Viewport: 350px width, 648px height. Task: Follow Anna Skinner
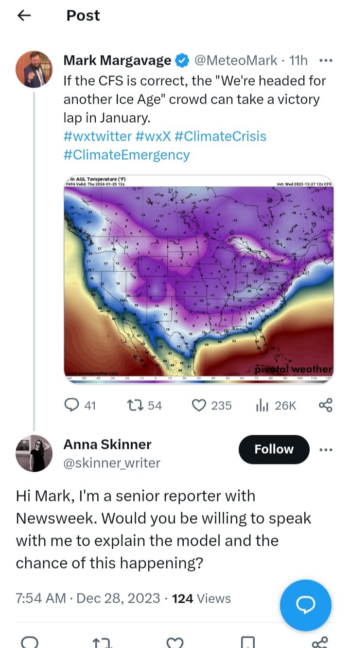click(274, 449)
